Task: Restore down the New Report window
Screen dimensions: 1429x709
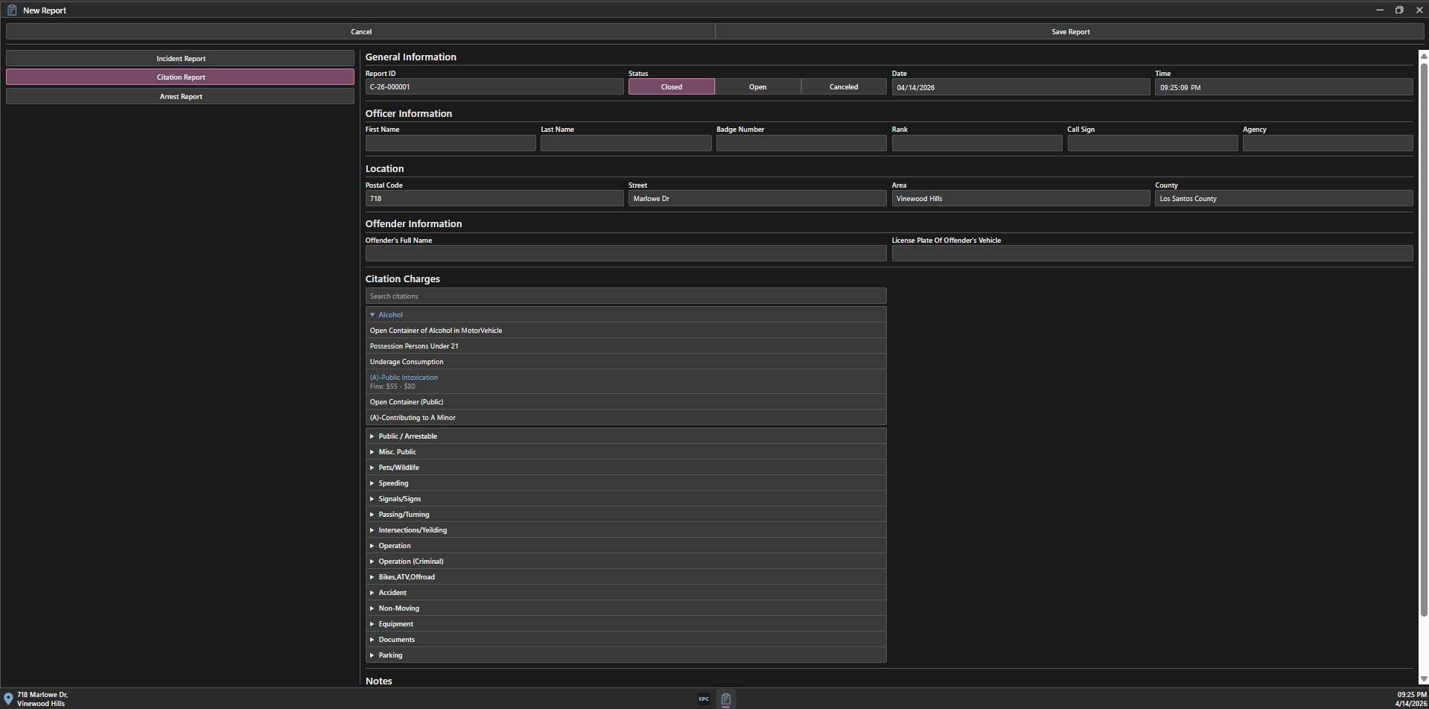Action: 1399,10
